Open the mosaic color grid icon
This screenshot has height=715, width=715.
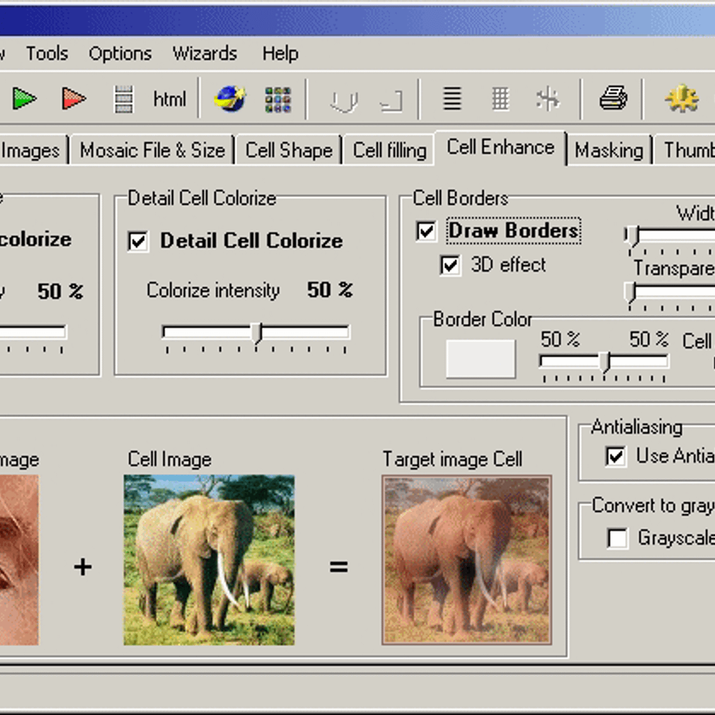(277, 99)
